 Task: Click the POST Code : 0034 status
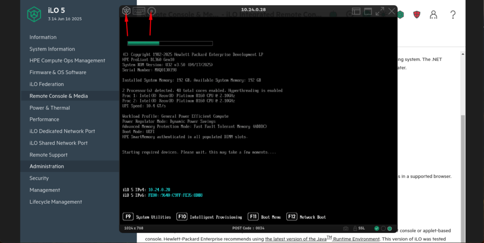point(248,228)
